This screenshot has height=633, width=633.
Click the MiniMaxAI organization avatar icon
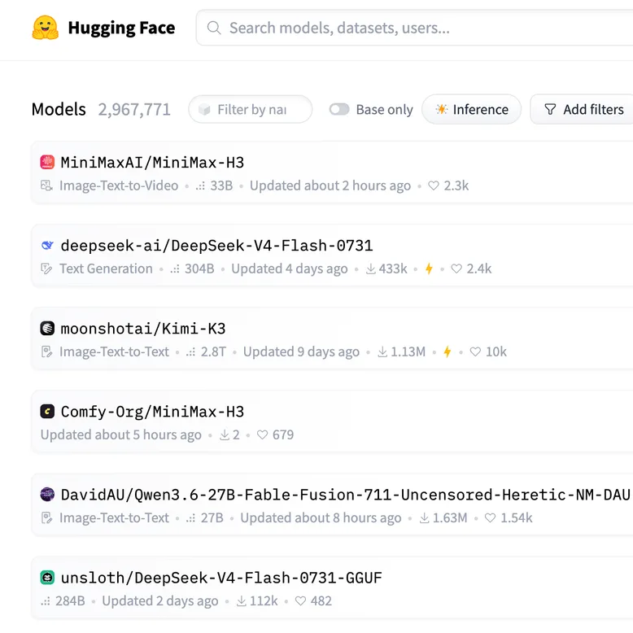47,162
